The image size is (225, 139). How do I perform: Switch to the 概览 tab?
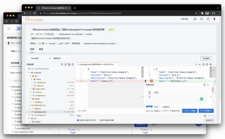41,49
